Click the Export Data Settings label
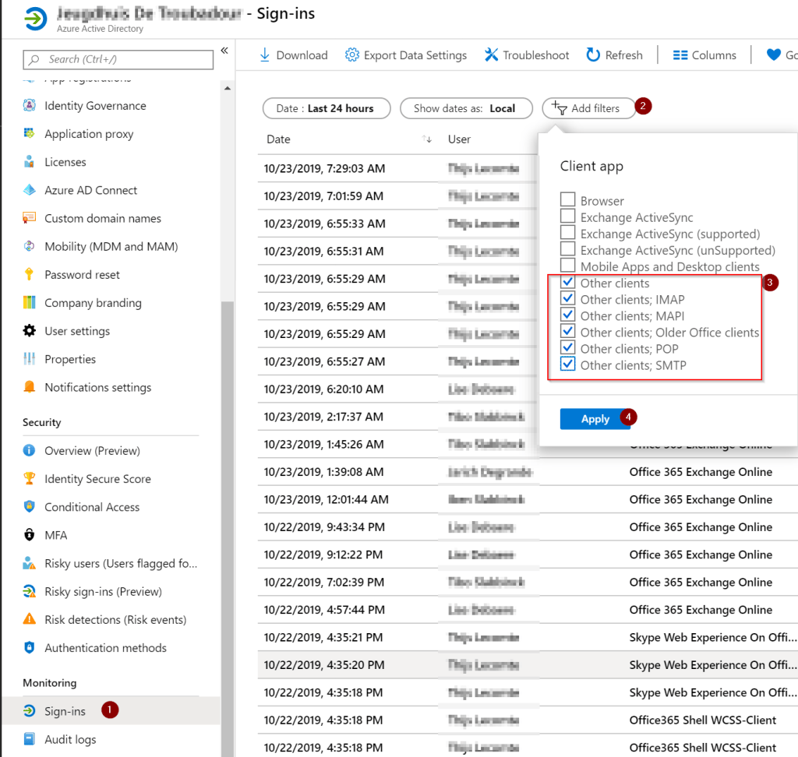The height and width of the screenshot is (757, 798). pos(415,55)
